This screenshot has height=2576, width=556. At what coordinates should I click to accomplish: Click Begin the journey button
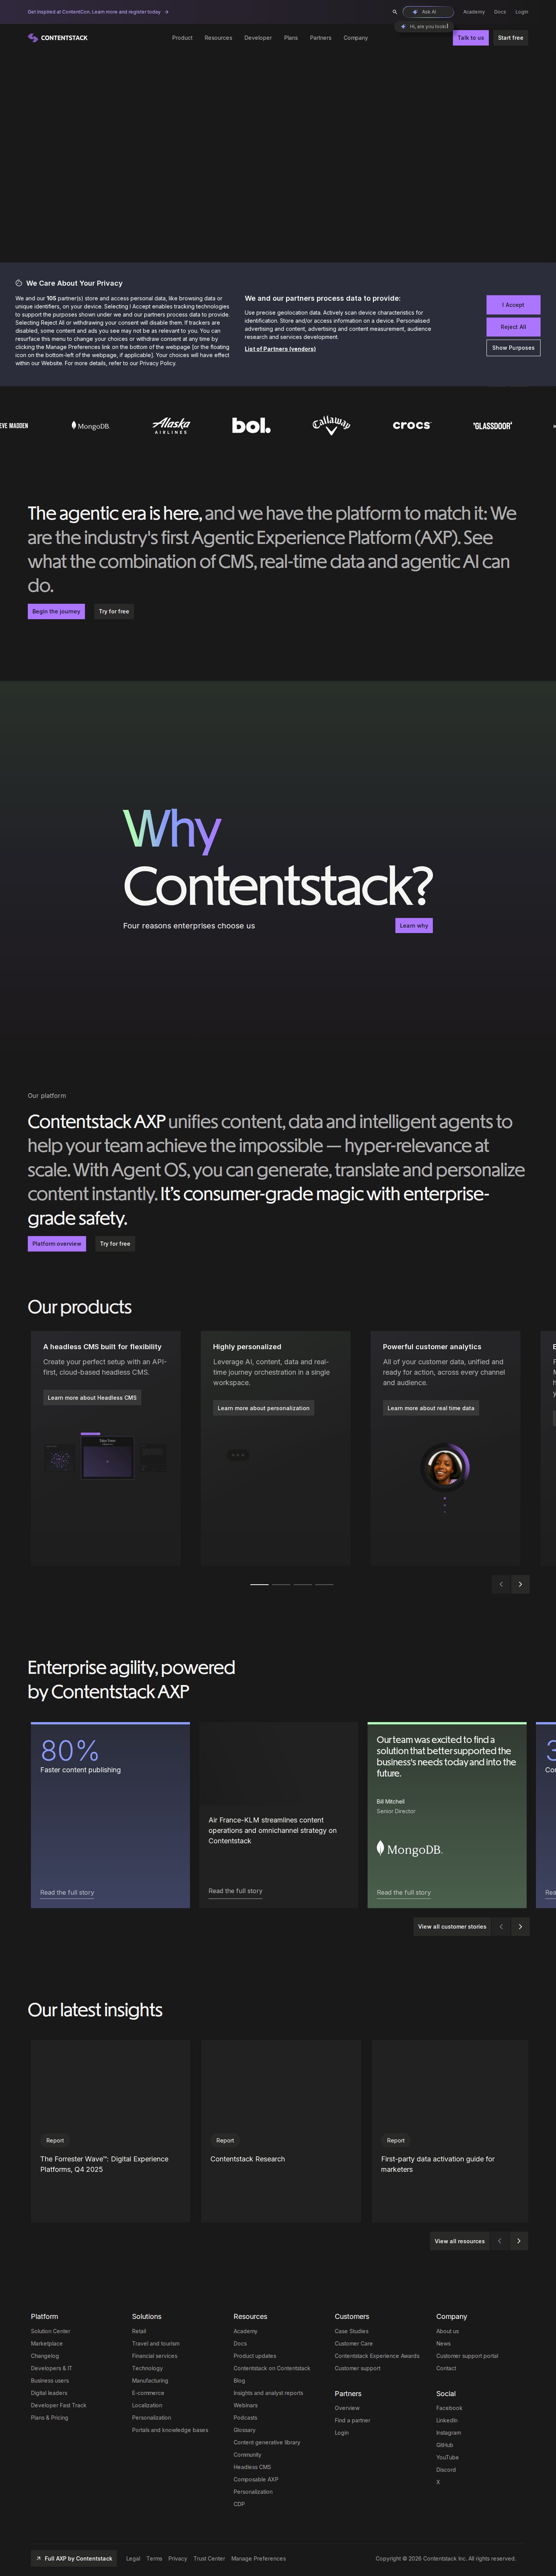56,611
